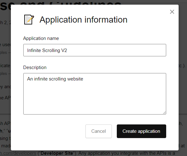Screen dimensions: 187x156
Task: Click the Description label
Action: tap(35, 67)
